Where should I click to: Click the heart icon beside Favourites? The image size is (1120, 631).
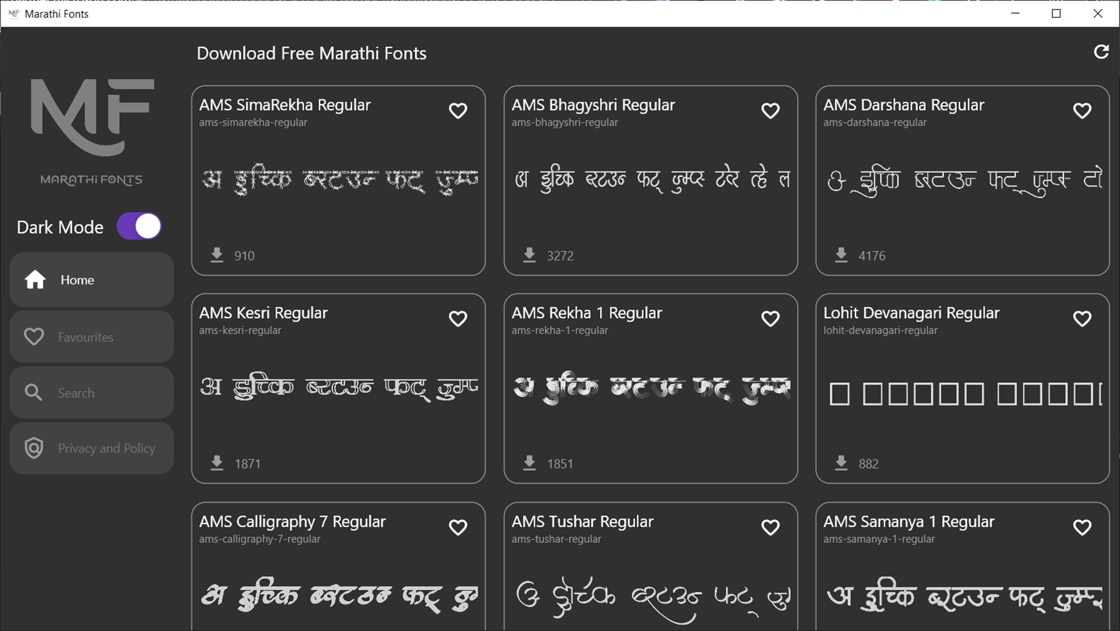[34, 336]
